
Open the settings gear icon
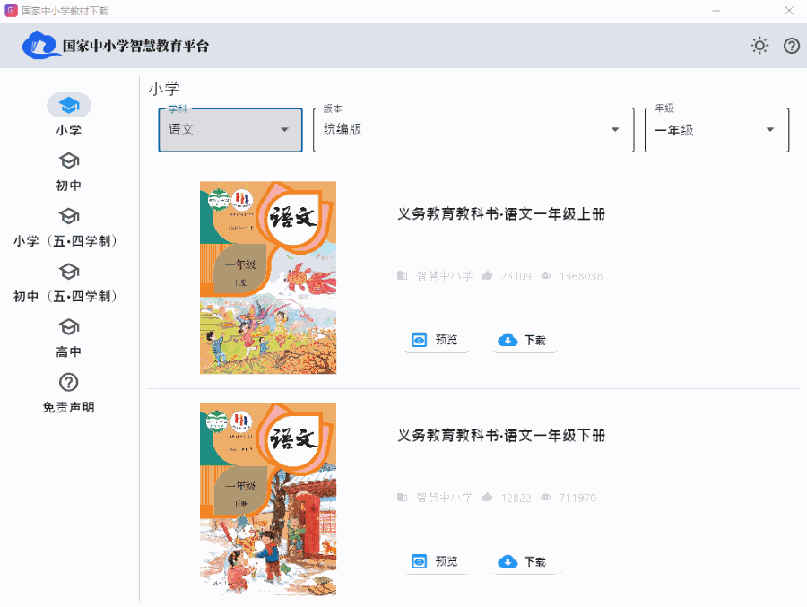point(759,45)
